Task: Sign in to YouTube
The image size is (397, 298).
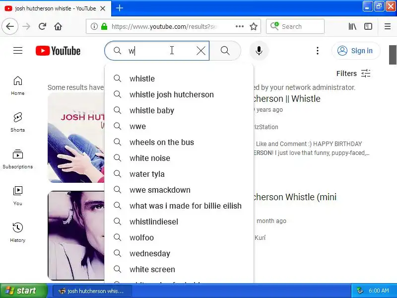Action: click(356, 51)
